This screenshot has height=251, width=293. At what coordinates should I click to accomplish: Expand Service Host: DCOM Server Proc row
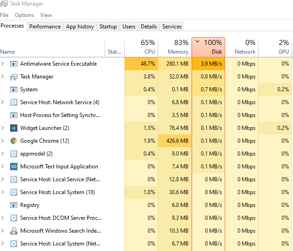click(x=3, y=218)
